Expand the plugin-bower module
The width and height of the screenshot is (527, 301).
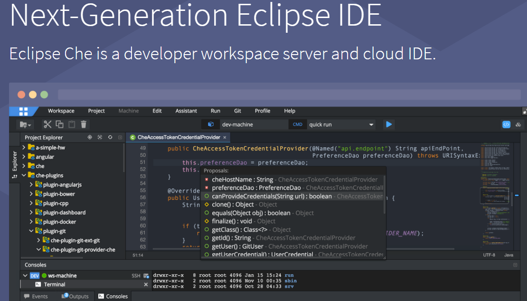(31, 194)
